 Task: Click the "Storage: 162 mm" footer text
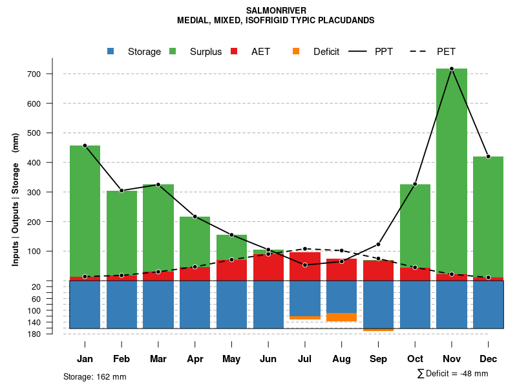pos(95,376)
